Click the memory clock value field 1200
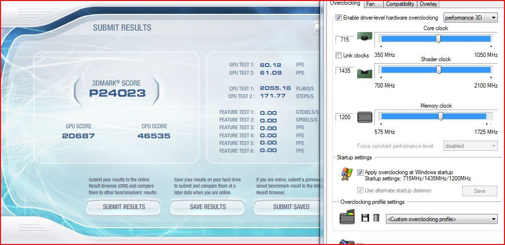Screen dimensions: 505x245 [345, 117]
